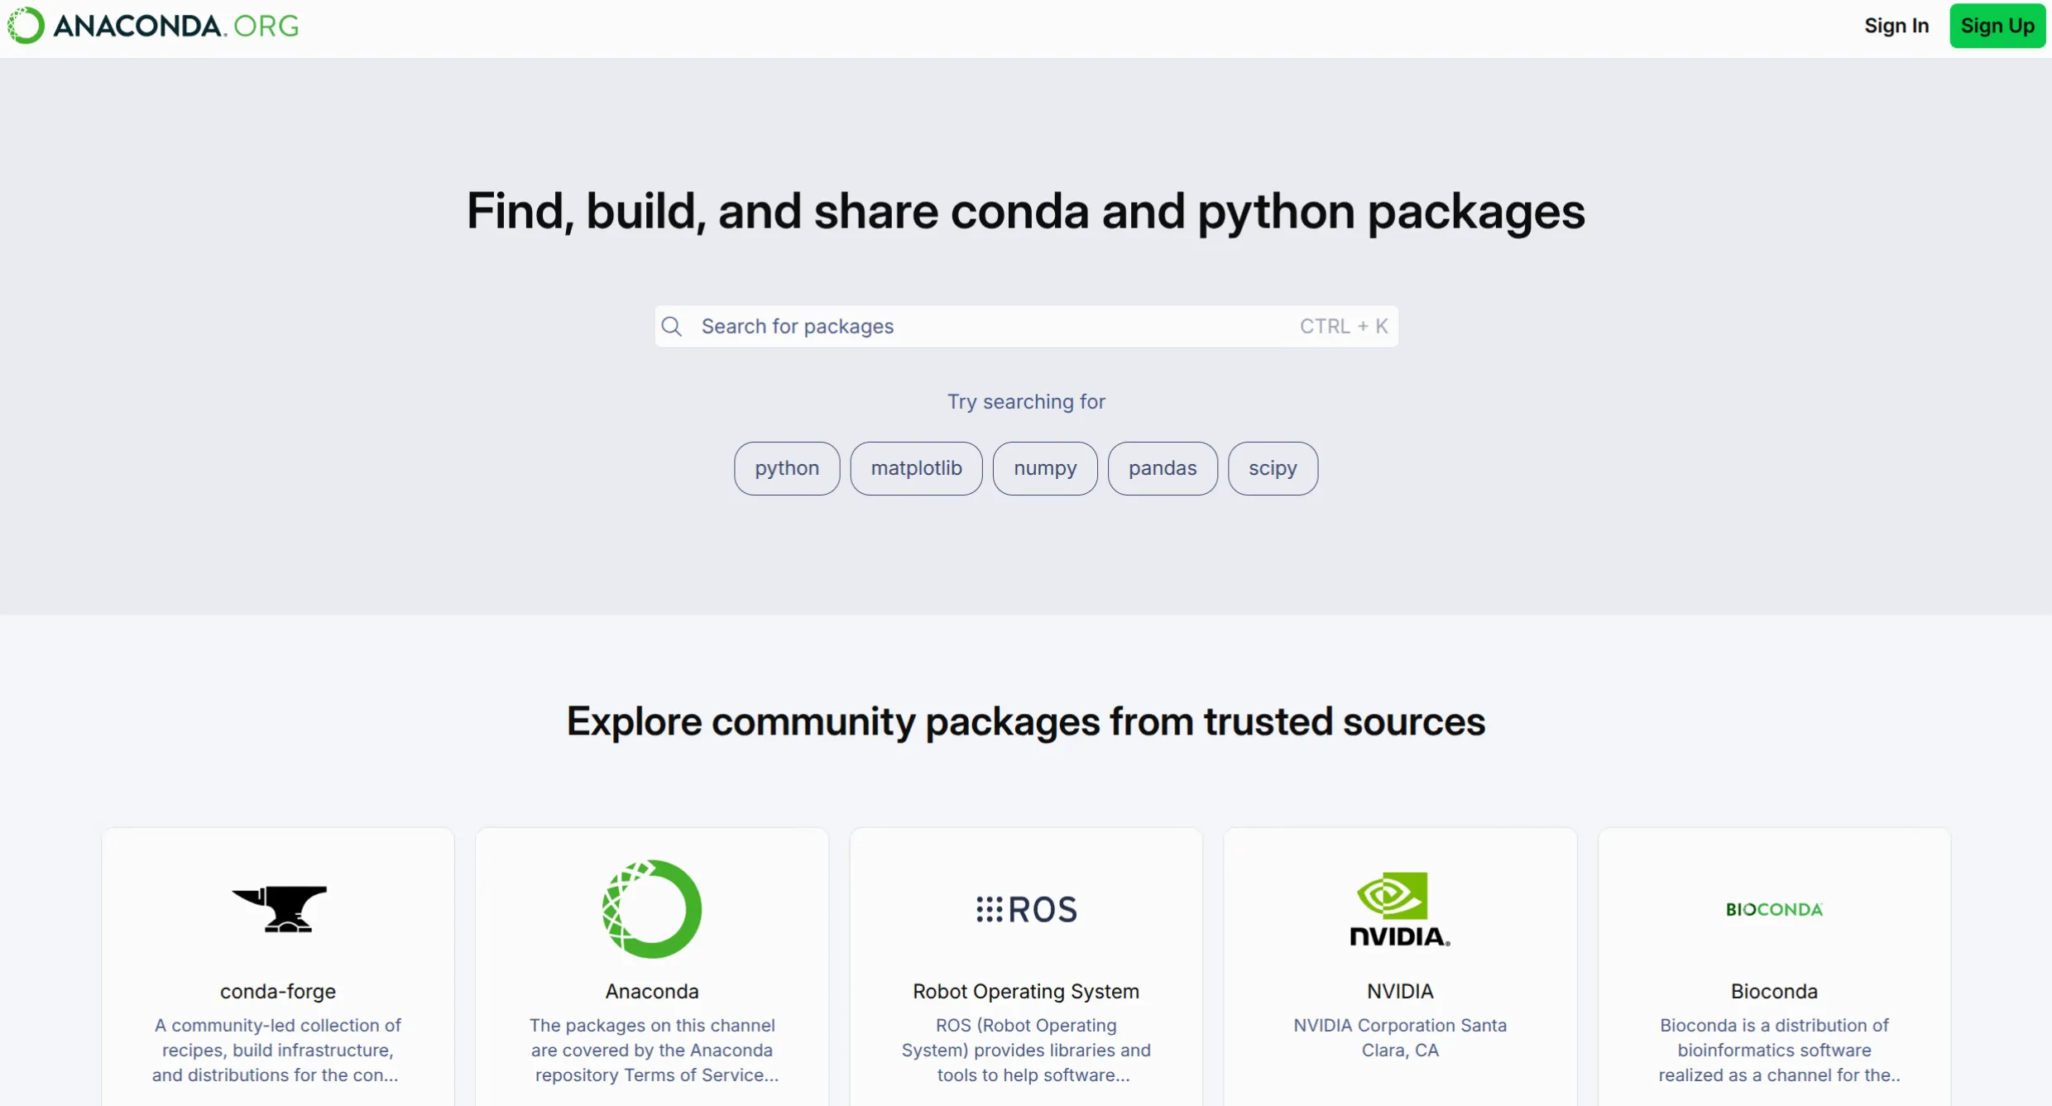Click the Anaconda.org logo in header
The width and height of the screenshot is (2052, 1106).
pos(153,26)
